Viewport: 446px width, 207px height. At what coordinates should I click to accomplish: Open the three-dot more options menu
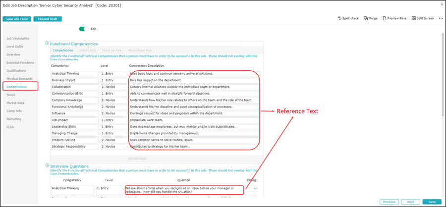click(x=441, y=18)
